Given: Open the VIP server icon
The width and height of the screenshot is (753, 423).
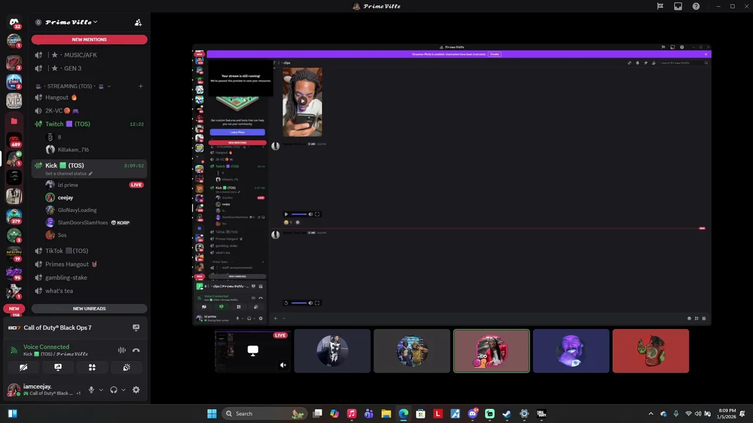Looking at the screenshot, I should 14,100.
